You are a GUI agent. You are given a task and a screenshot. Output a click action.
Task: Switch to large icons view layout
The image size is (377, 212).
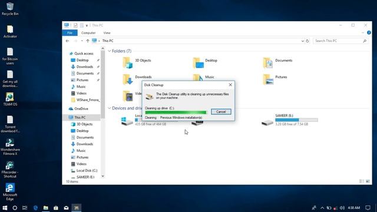[x=368, y=181]
